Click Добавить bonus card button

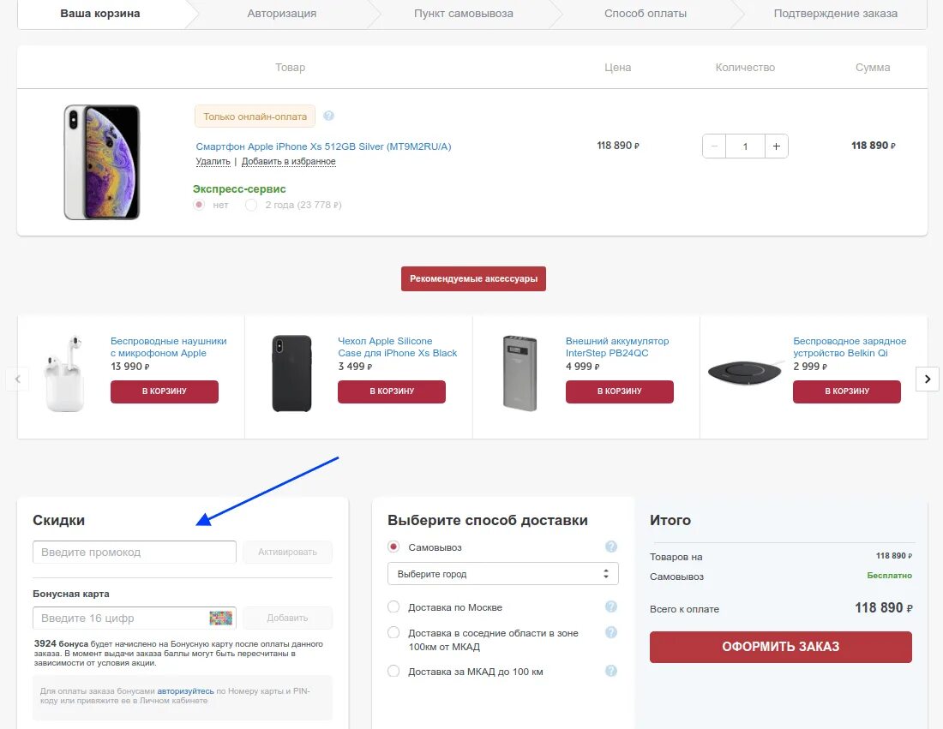coord(287,618)
